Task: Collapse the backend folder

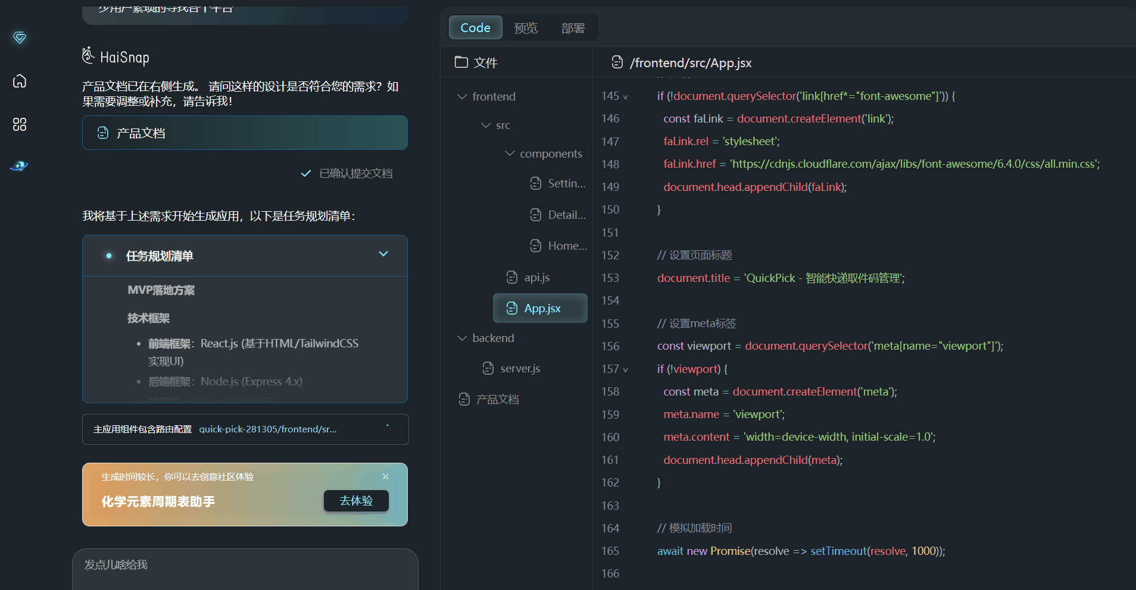Action: [x=462, y=338]
